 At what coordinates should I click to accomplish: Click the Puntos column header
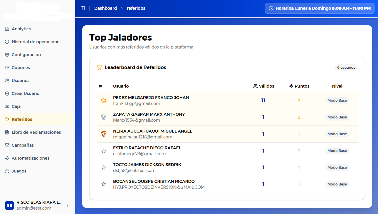tap(299, 86)
